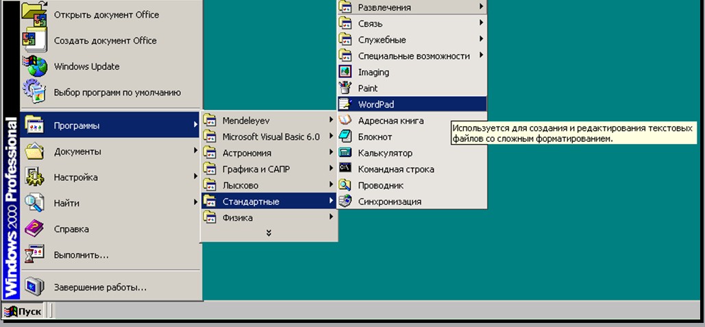Expand the Программы submenu arrow
This screenshot has height=327, width=705.
point(195,124)
